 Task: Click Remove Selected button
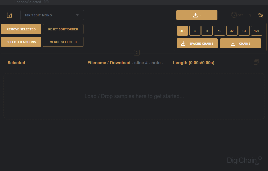tap(21, 29)
